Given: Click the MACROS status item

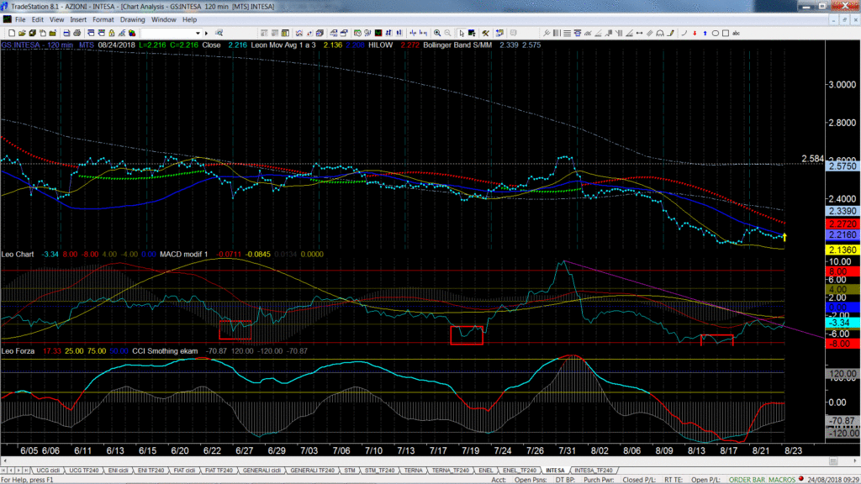Looking at the screenshot, I should point(781,480).
